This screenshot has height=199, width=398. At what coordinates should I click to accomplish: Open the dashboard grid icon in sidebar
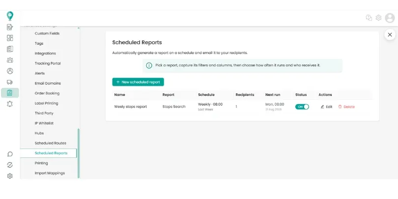[x=10, y=38]
